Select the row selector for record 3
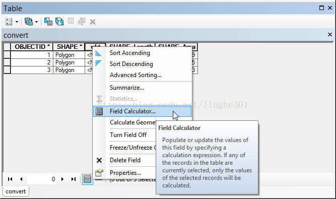This screenshot has height=199, width=336. (x=7, y=70)
